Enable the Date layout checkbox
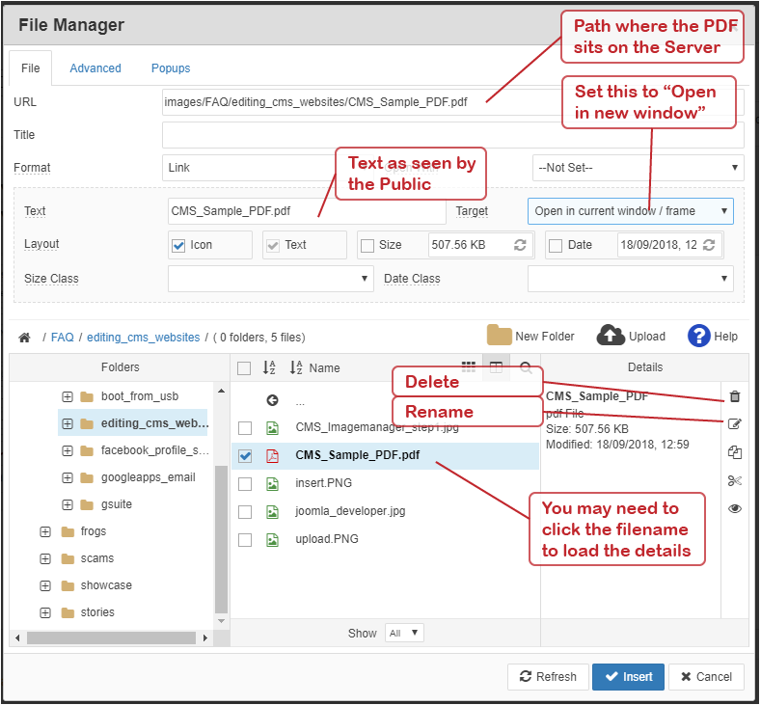 [556, 246]
